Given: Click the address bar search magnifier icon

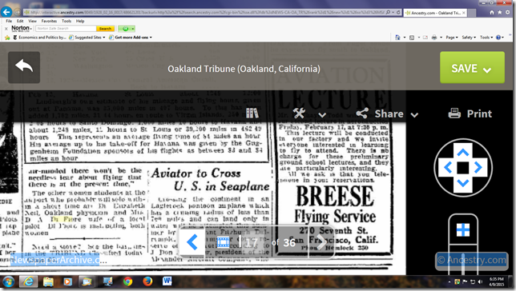Looking at the screenshot, I should [388, 13].
